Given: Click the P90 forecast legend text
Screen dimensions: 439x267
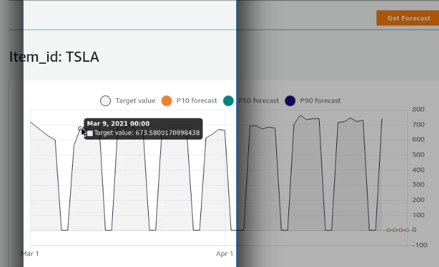Looking at the screenshot, I should tap(320, 101).
